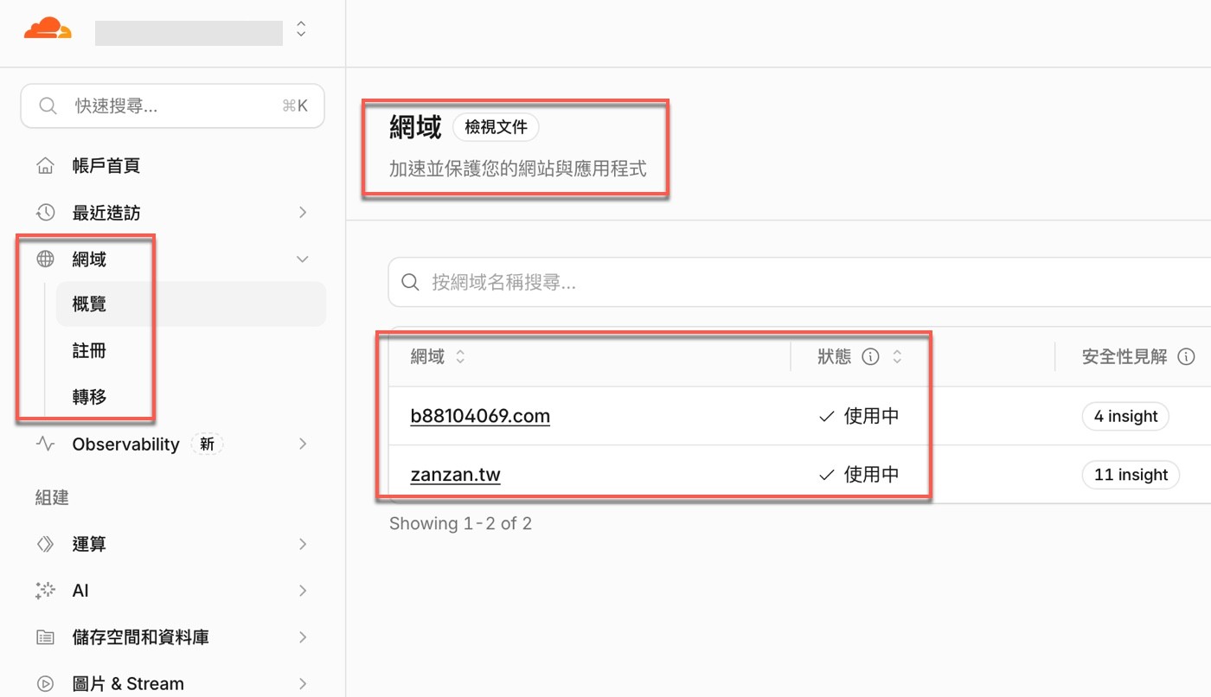Select 概覽 under 網域
The height and width of the screenshot is (697, 1211).
point(191,304)
